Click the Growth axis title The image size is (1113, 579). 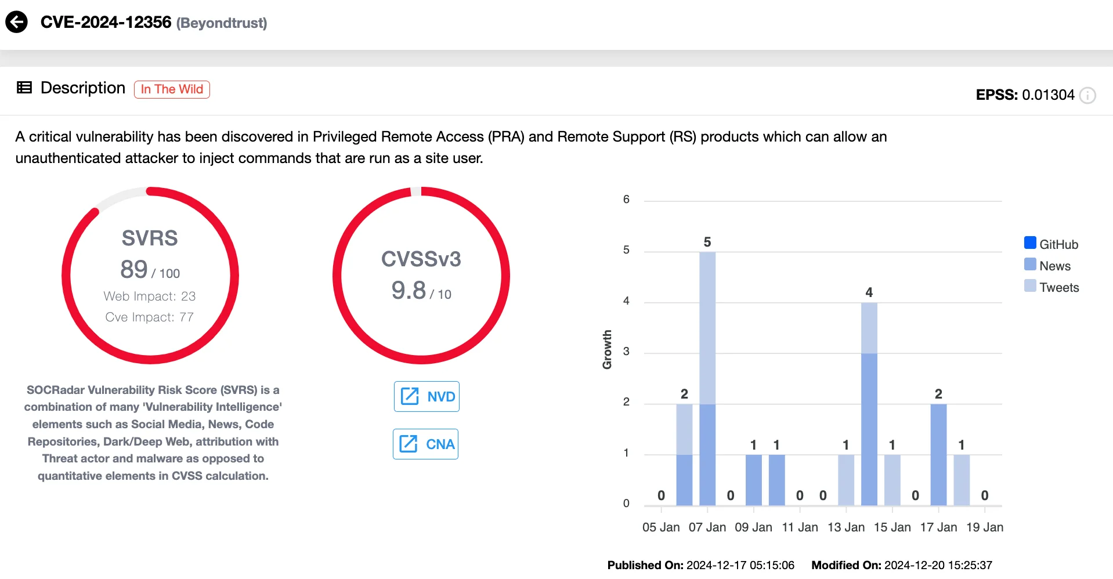(607, 350)
